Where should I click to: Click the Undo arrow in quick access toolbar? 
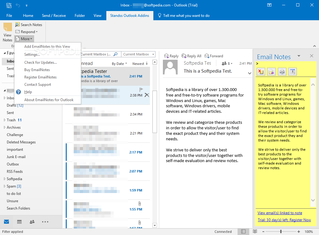pos(18,5)
